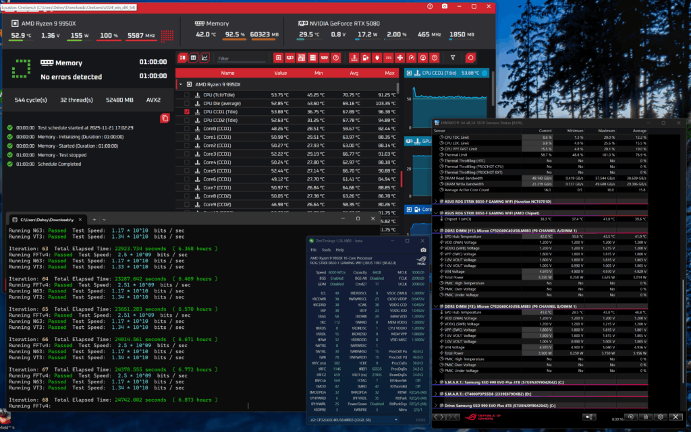Enable the Core9 (CCD2) checkbox
This screenshot has height=432, width=691.
[x=187, y=205]
